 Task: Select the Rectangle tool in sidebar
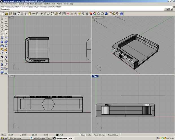(x=6, y=30)
